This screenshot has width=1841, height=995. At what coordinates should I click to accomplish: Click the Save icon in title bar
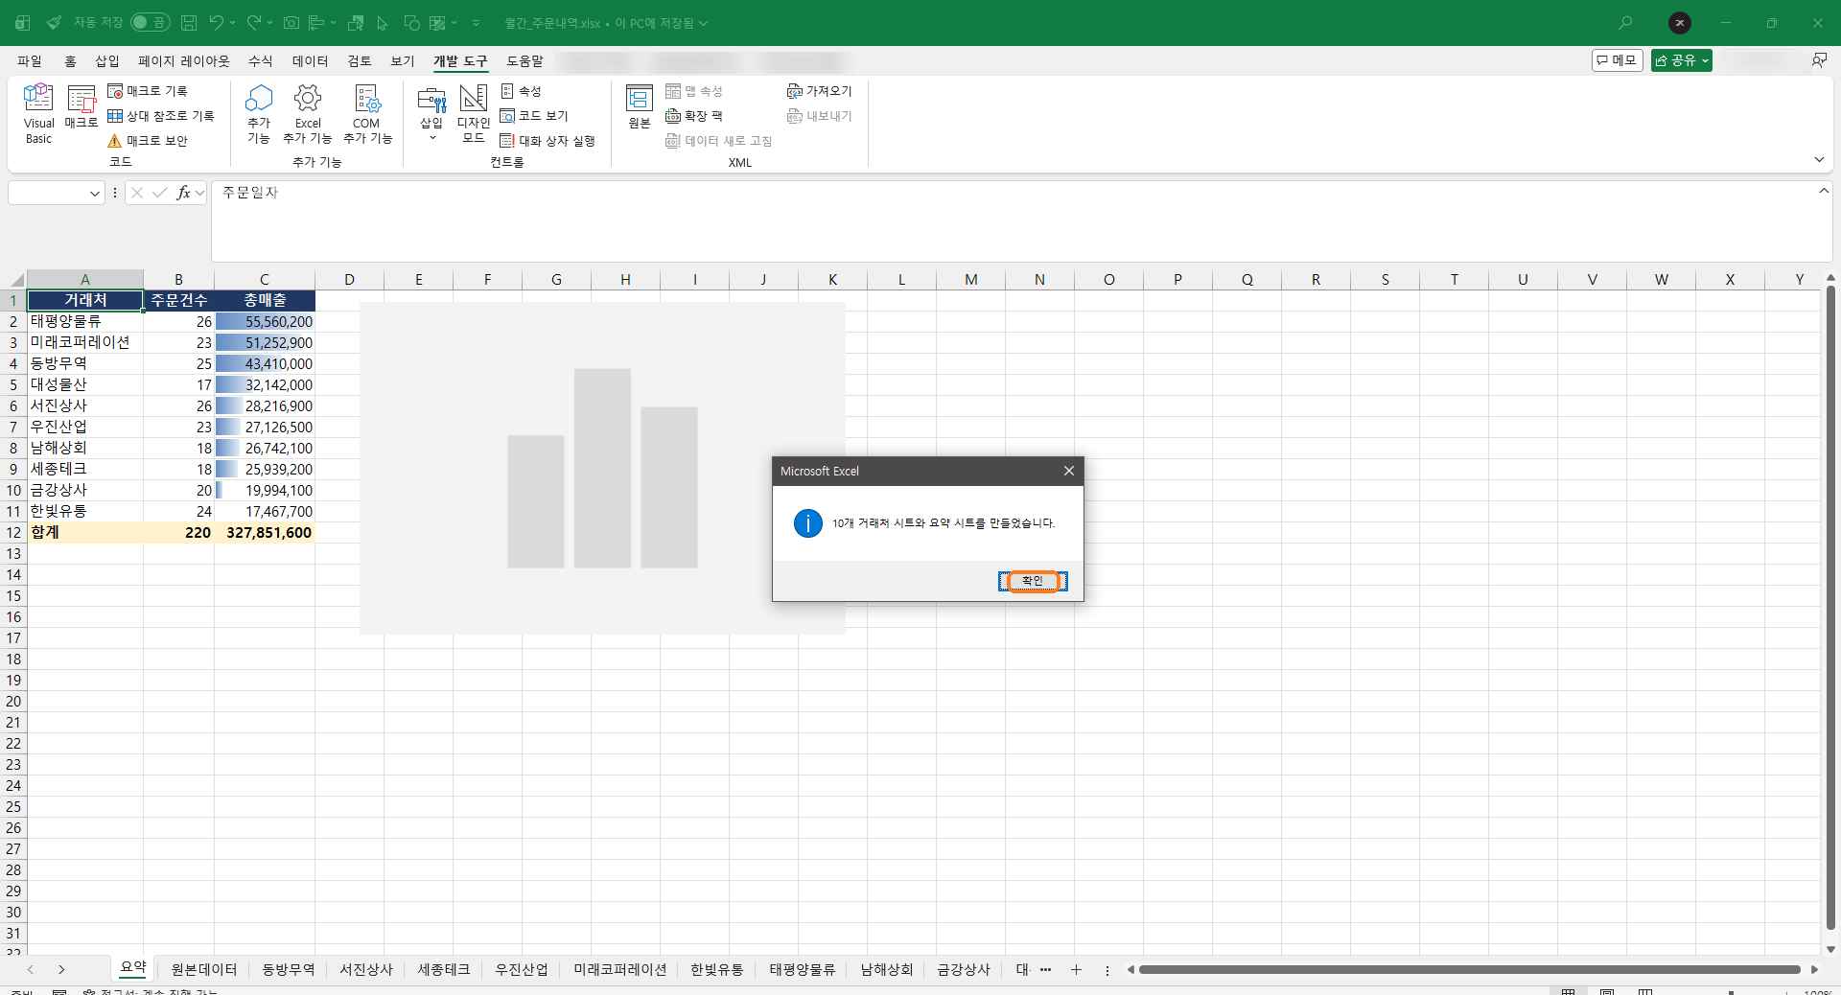point(189,22)
